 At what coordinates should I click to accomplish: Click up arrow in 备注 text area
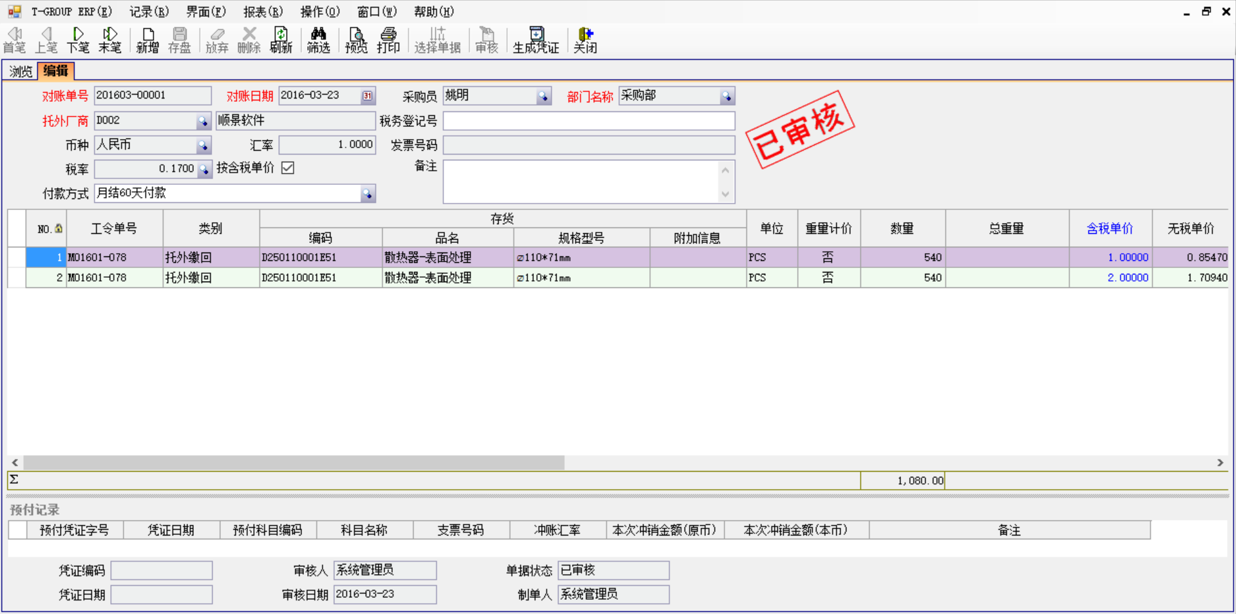pos(725,171)
